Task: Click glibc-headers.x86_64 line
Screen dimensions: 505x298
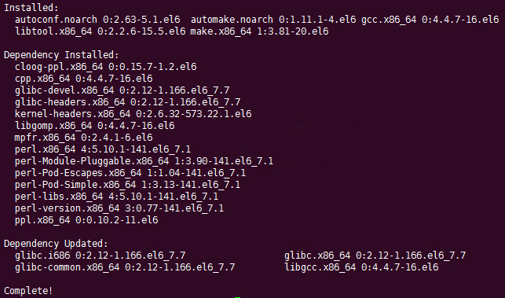Action: [127, 102]
